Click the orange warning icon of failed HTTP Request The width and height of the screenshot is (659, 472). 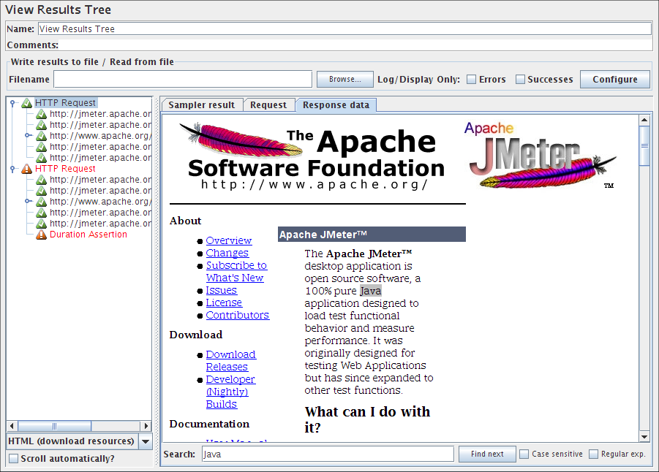click(26, 169)
